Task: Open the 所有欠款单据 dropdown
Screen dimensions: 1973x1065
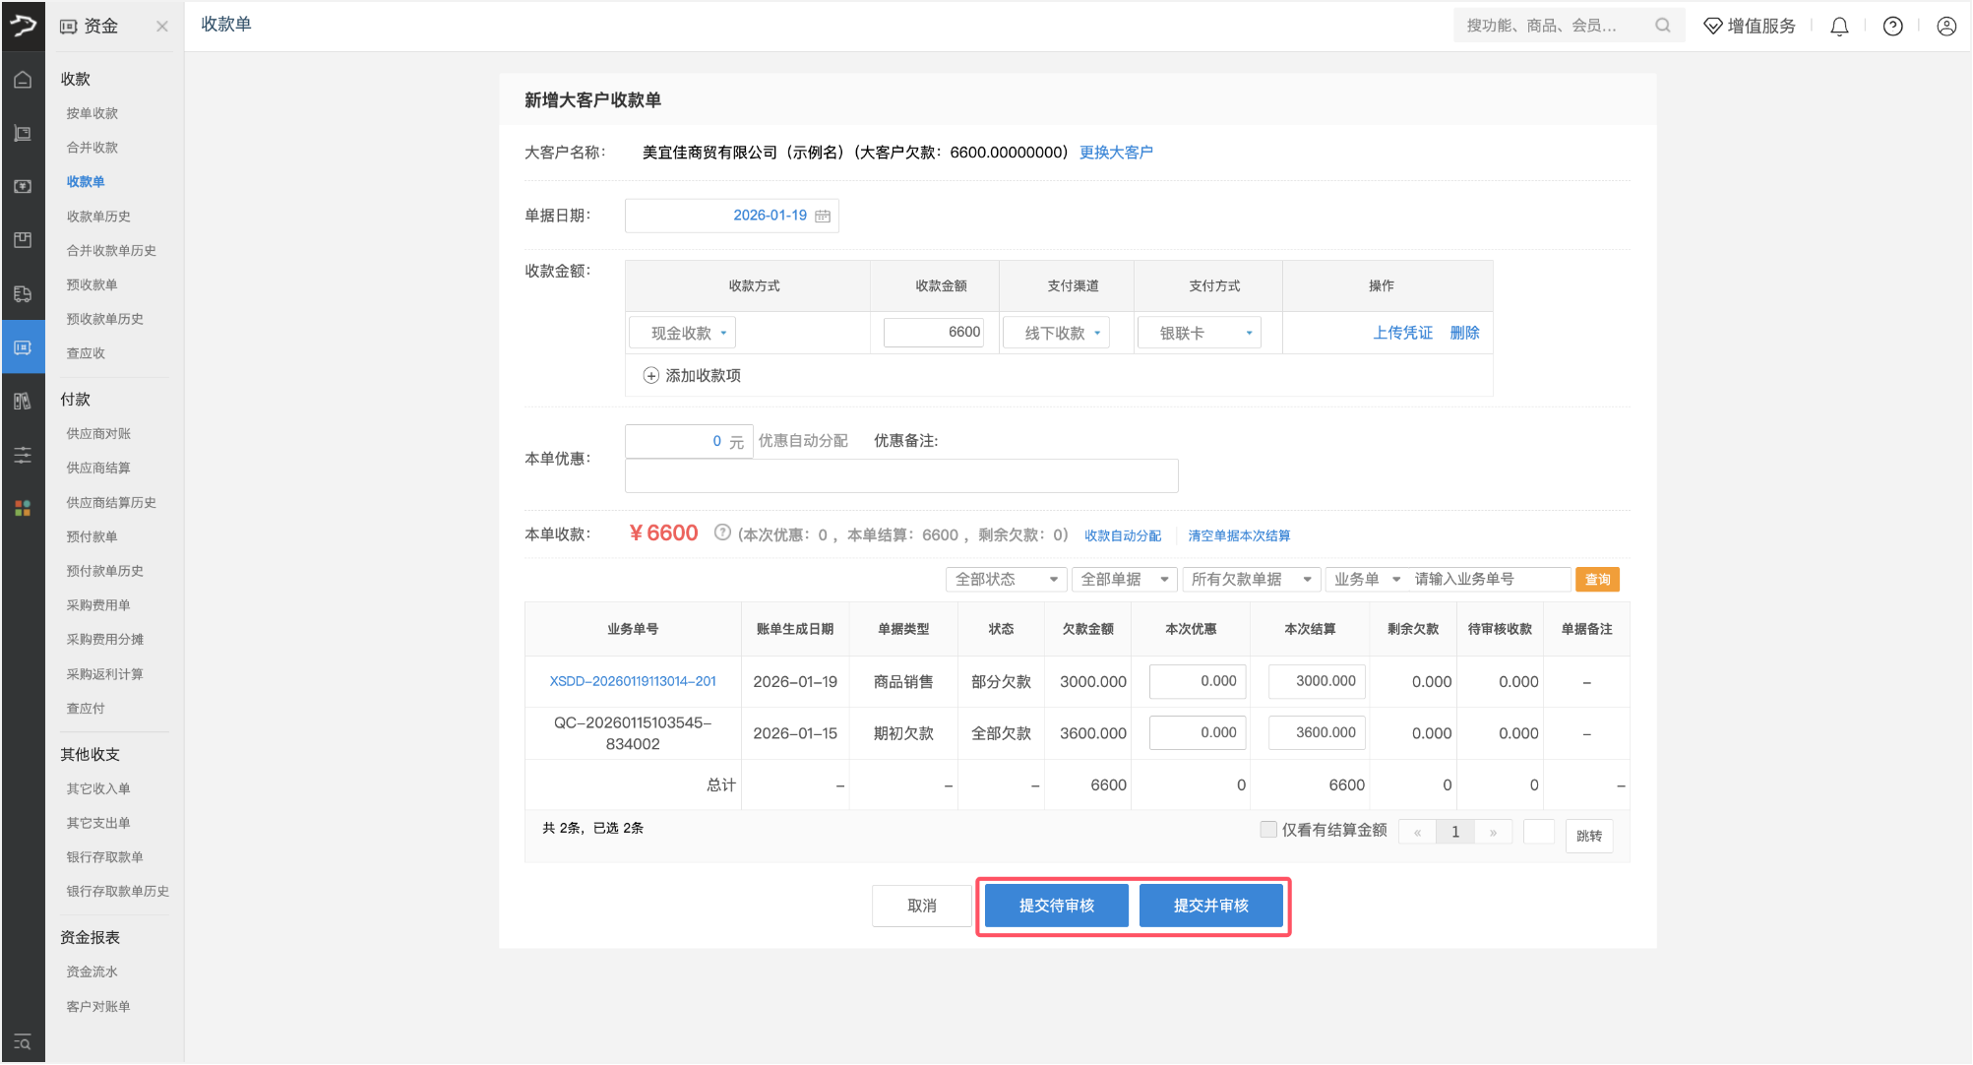Action: [x=1251, y=579]
